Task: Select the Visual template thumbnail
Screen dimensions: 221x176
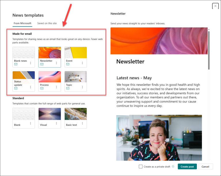Action: click(50, 114)
